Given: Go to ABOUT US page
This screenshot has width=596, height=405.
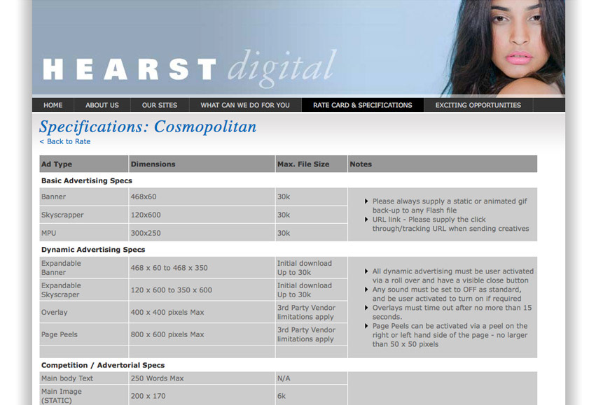Looking at the screenshot, I should [102, 105].
